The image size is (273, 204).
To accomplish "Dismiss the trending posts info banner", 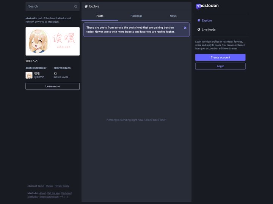I will (185, 28).
